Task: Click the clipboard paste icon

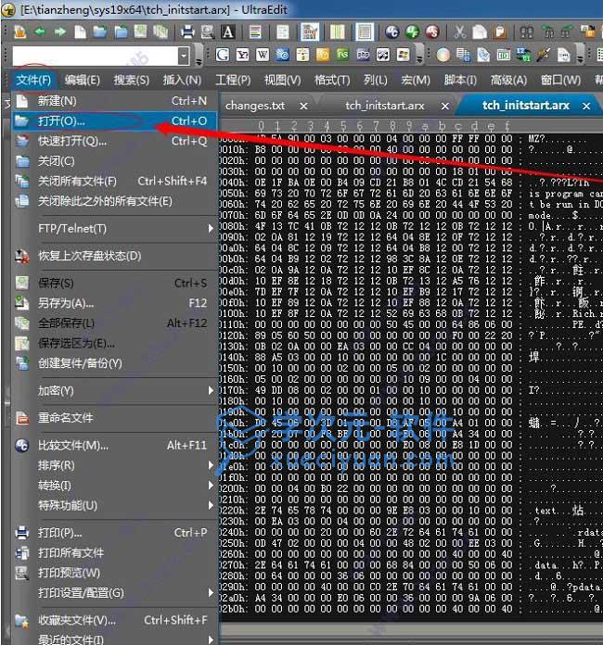Action: (500, 32)
